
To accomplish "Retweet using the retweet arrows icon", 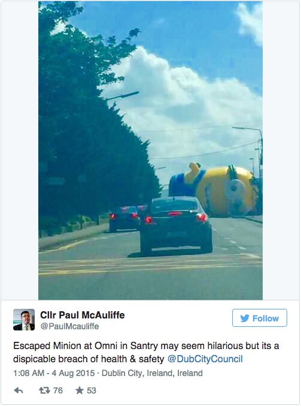I will point(44,390).
